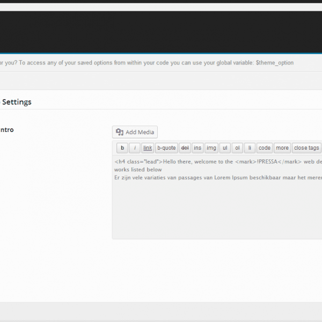322x322 pixels.
Task: Wrap selection with the code button
Action: pos(265,148)
